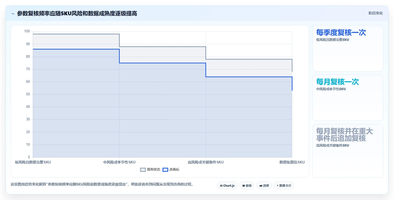The height and width of the screenshot is (200, 394).
Task: Click the 50 y-axis label
Action: click(28, 94)
